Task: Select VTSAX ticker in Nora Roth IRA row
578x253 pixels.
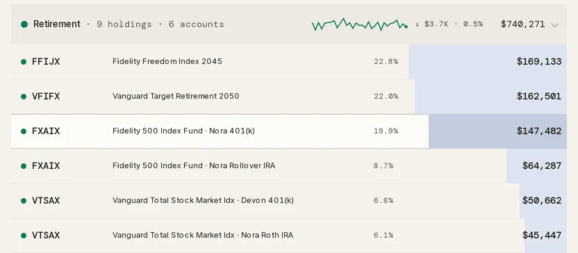Action: click(x=46, y=236)
